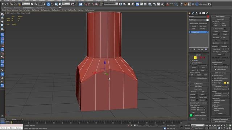This screenshot has height=130, width=232.
Task: Undo the last action
Action: (3, 4)
